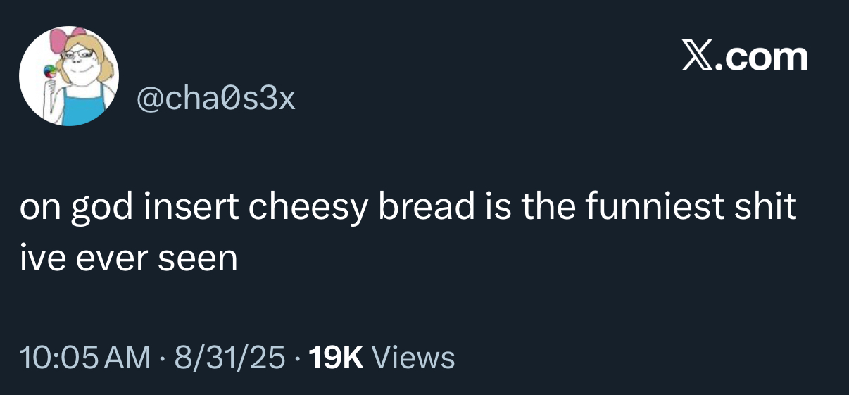This screenshot has width=849, height=395.
Task: Click the cartoon profile avatar
Action: 68,76
